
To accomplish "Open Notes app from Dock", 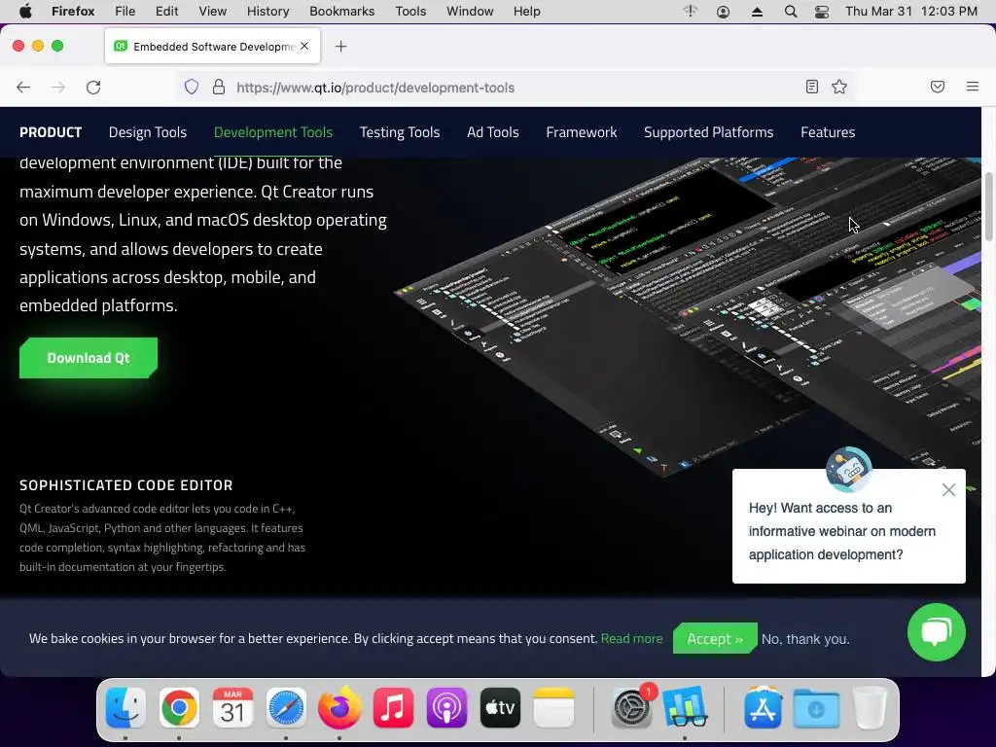I will (x=553, y=707).
